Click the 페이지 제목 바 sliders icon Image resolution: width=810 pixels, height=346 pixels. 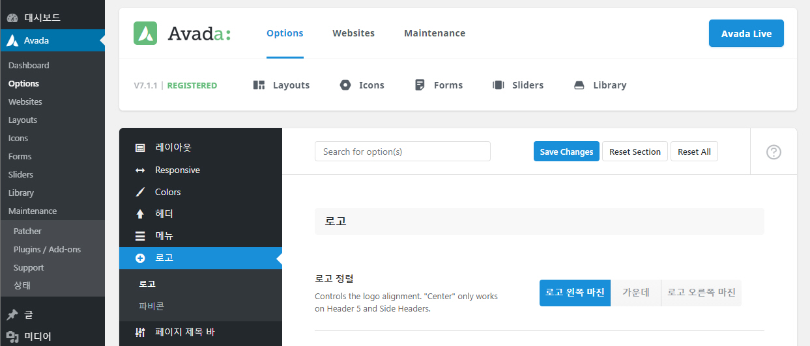point(140,332)
